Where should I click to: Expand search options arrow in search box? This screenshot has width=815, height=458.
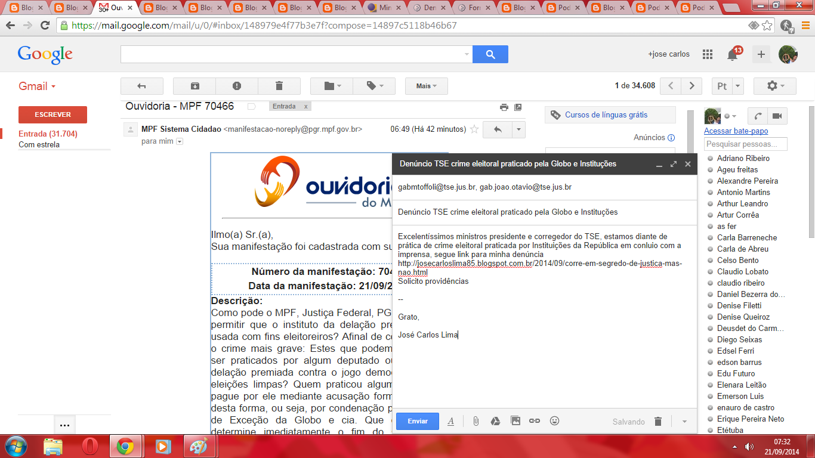[x=467, y=54]
